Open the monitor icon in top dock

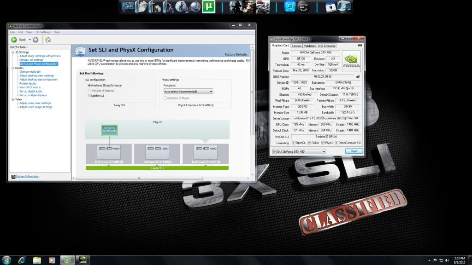tap(128, 7)
